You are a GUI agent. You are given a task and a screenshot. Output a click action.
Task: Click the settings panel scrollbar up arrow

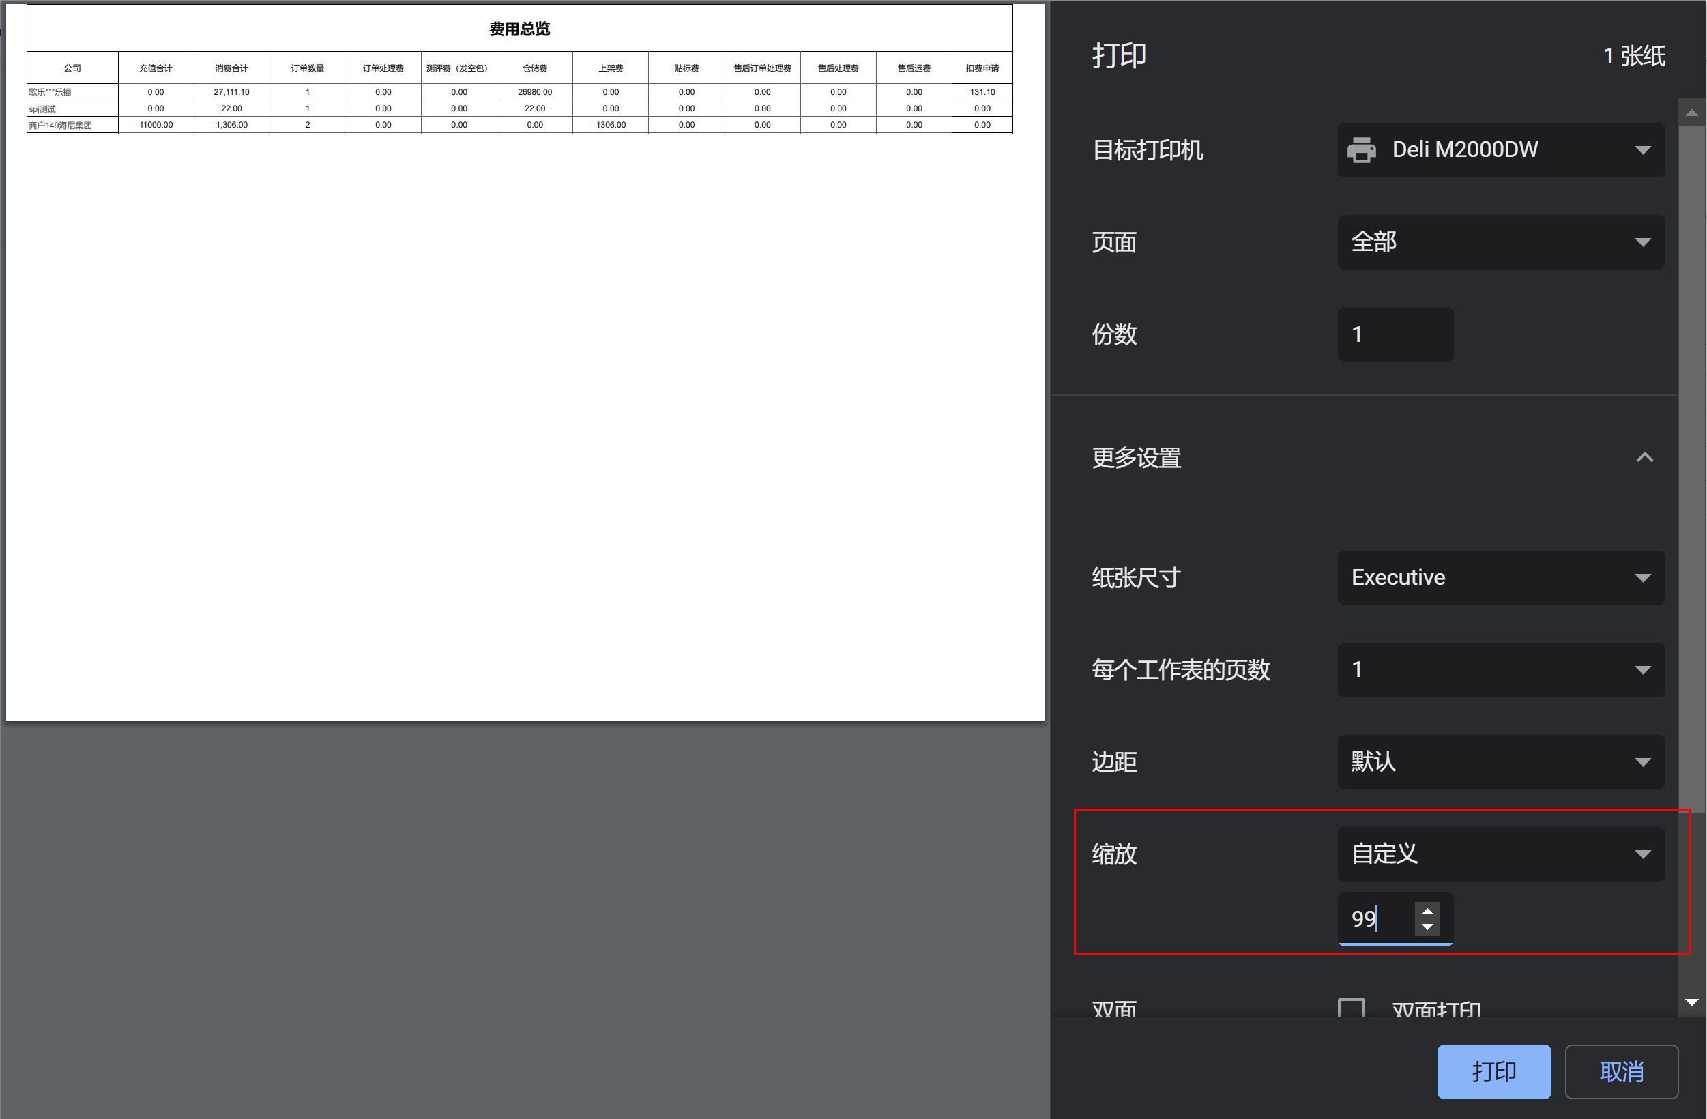[1691, 112]
